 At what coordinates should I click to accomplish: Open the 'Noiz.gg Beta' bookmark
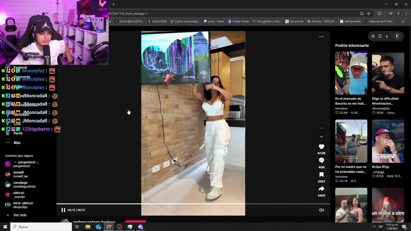(267, 21)
